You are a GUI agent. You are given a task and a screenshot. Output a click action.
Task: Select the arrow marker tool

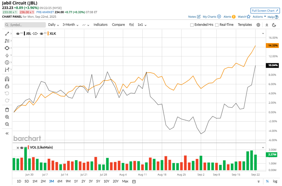(x=7, y=55)
